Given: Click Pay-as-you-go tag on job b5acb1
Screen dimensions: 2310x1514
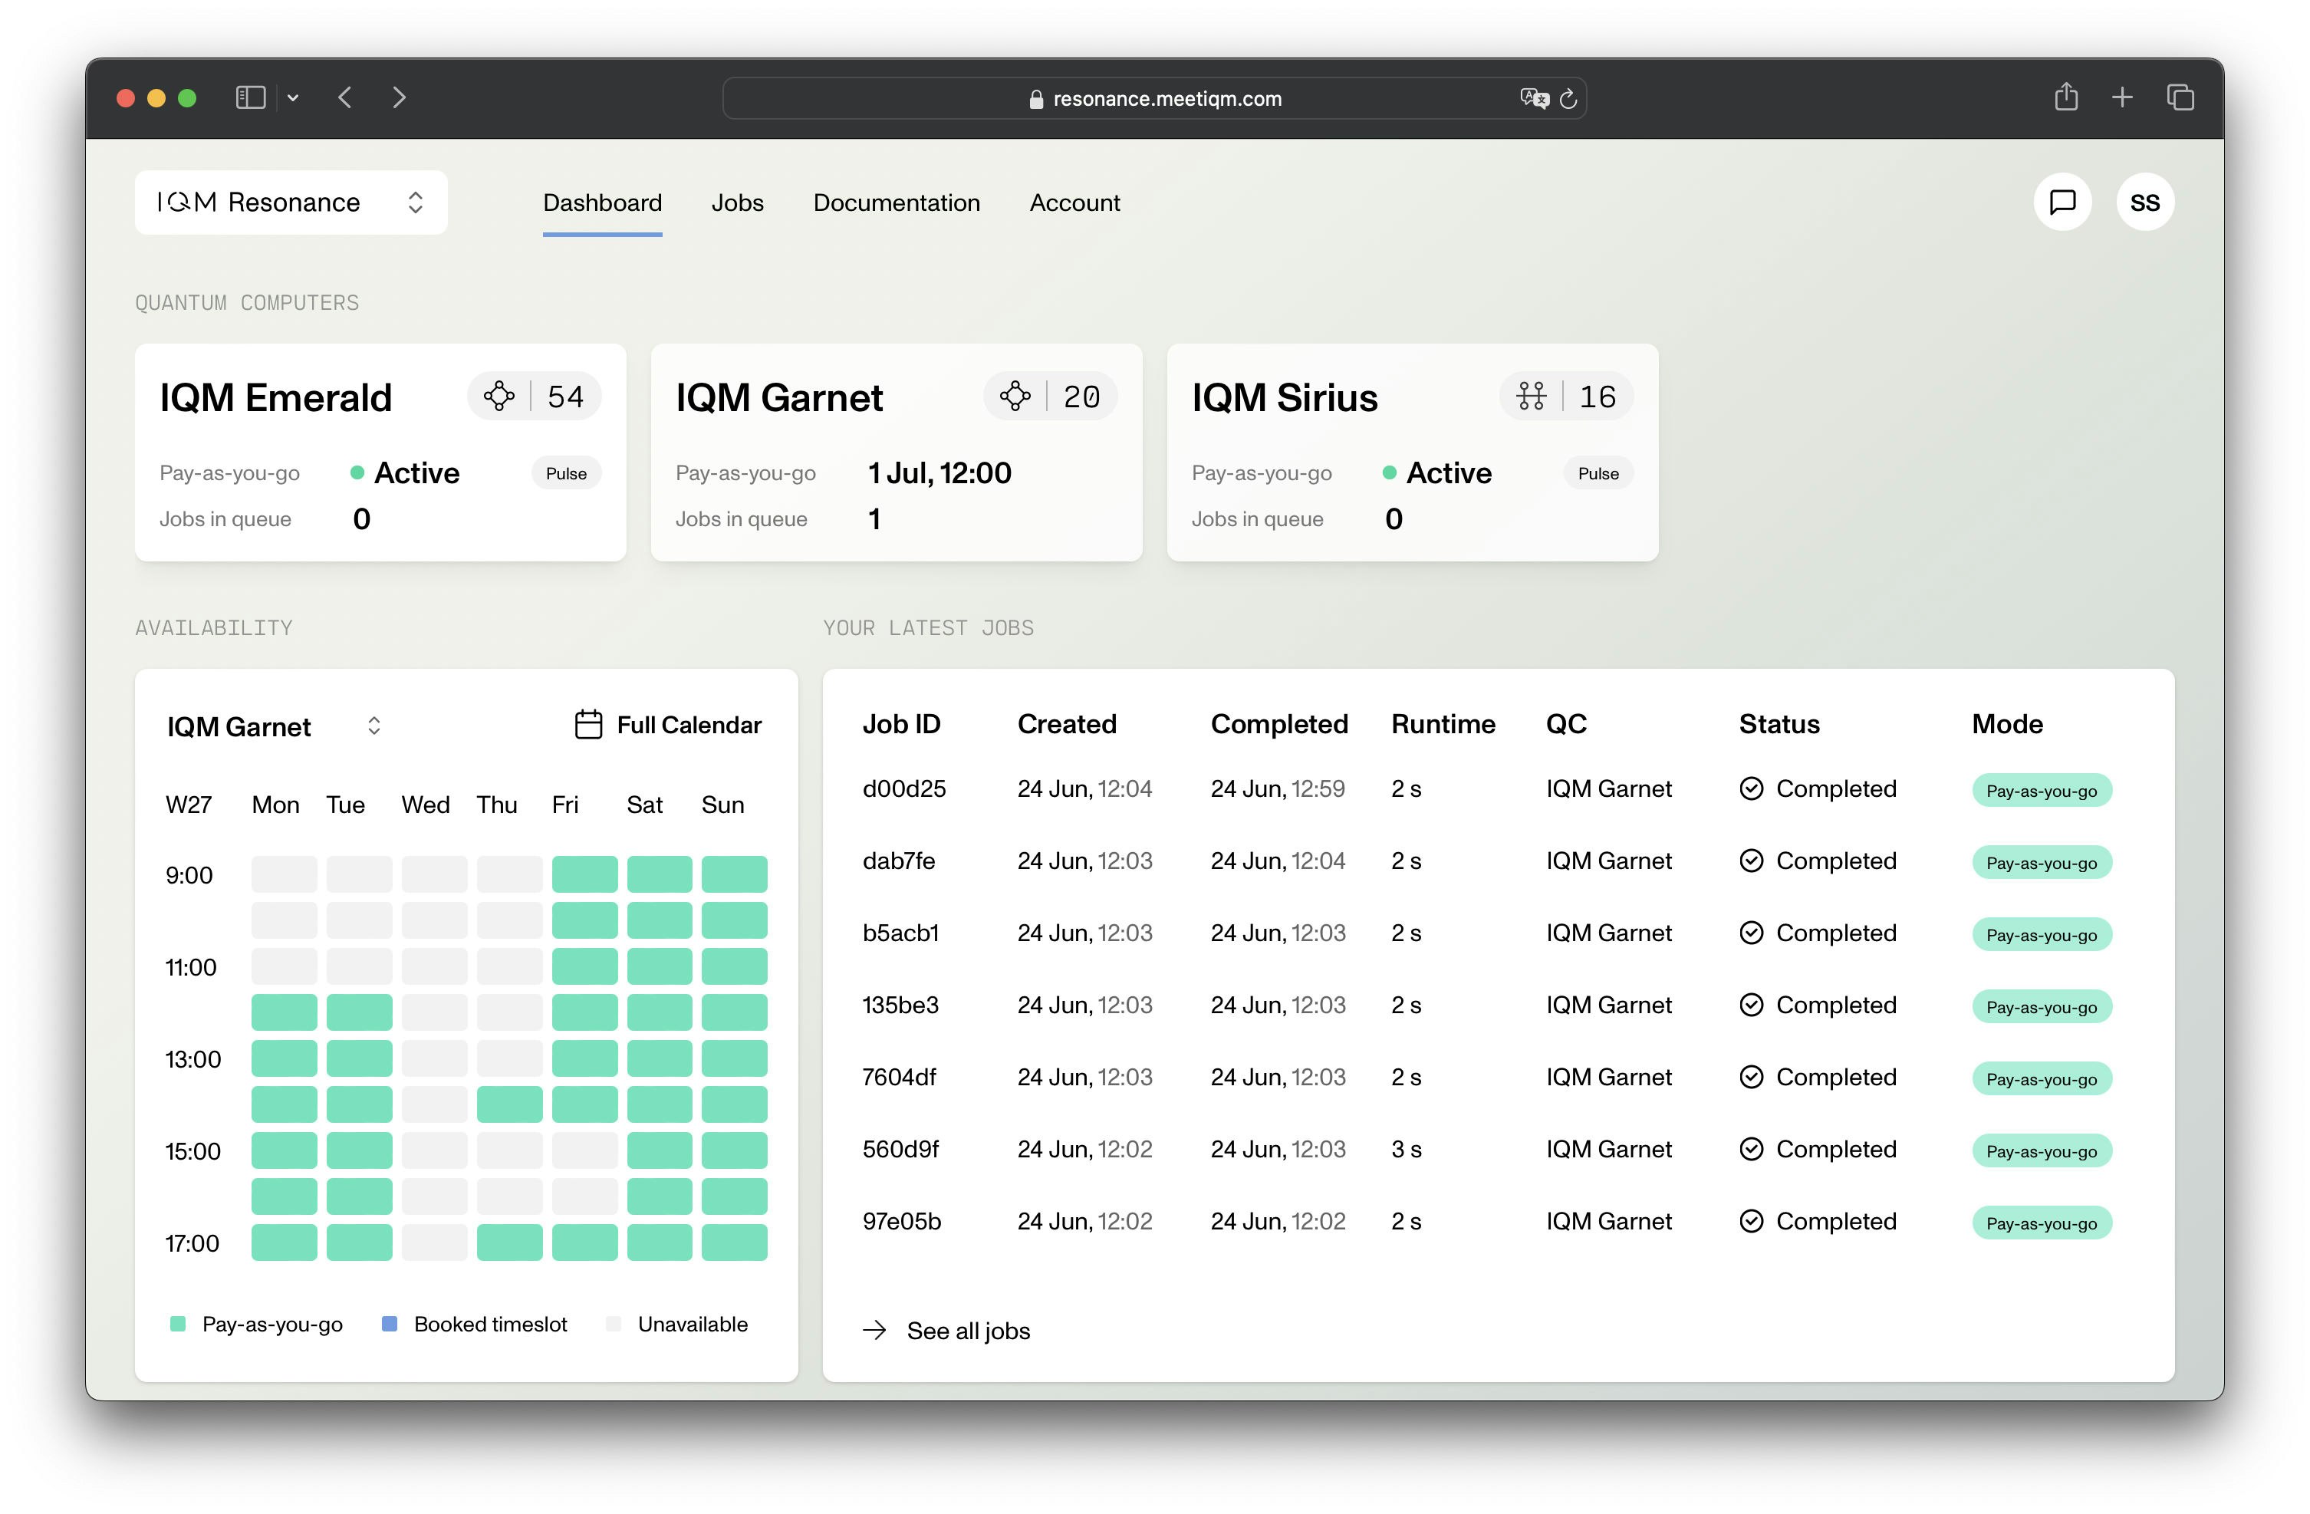Looking at the screenshot, I should point(2042,935).
